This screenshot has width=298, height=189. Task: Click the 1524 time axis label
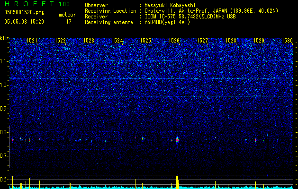117,41
